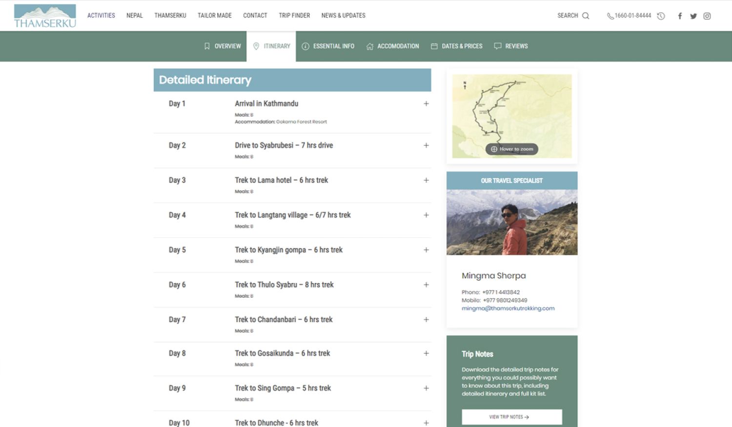The image size is (732, 427).
Task: Open the Activities menu
Action: click(101, 16)
